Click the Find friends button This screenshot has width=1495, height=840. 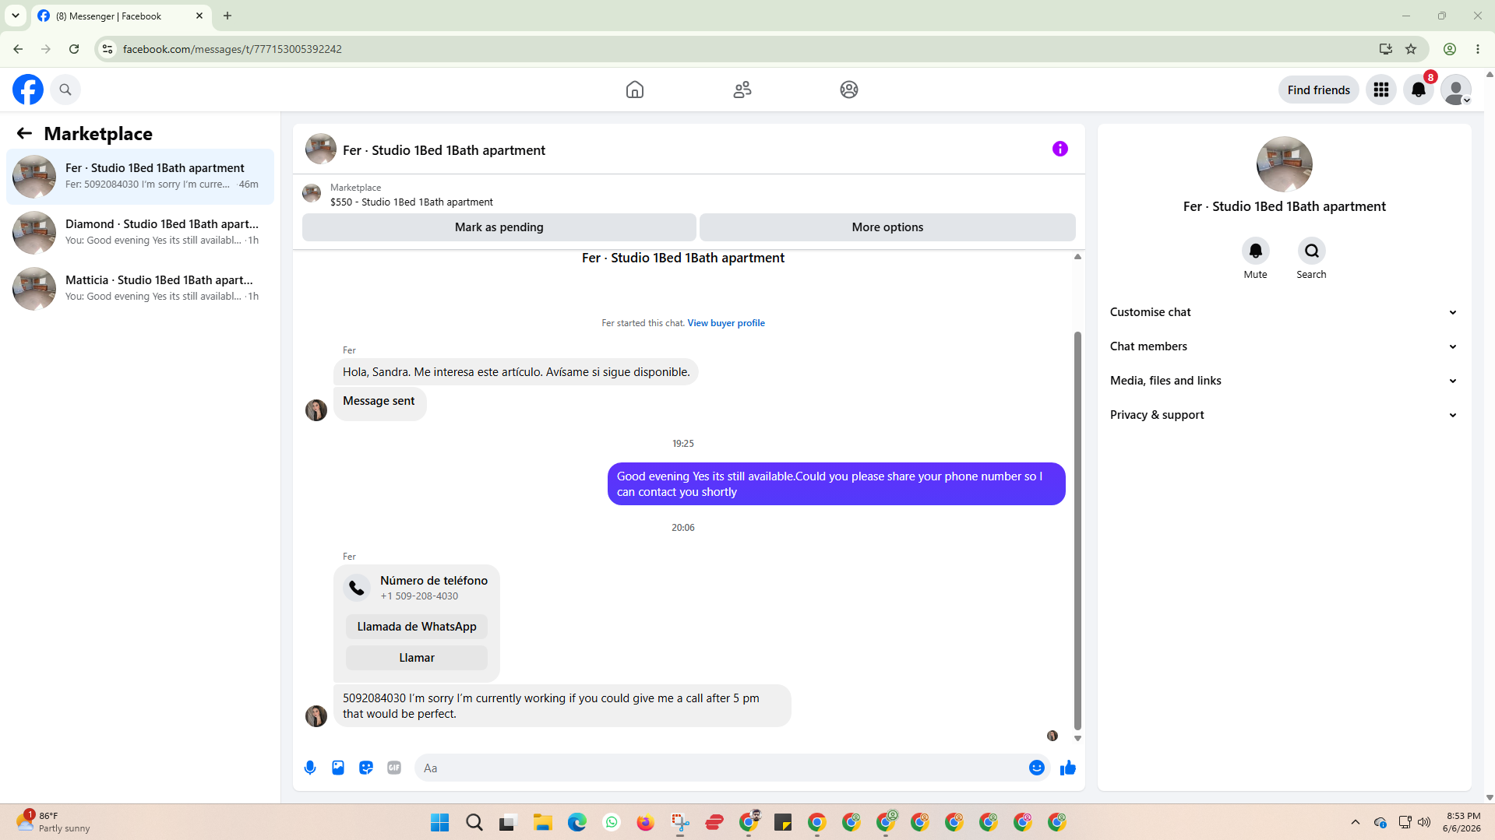pyautogui.click(x=1319, y=90)
